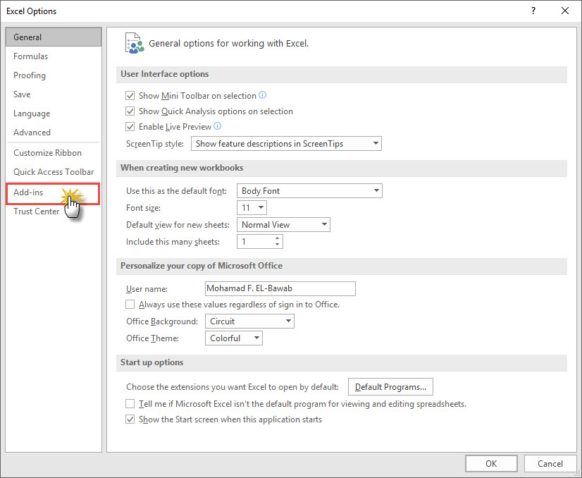Increase the number of sheets with up arrow

click(x=277, y=238)
